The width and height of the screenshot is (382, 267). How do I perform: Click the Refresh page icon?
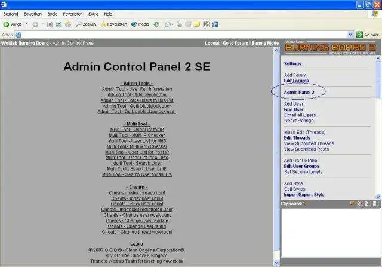coord(58,24)
